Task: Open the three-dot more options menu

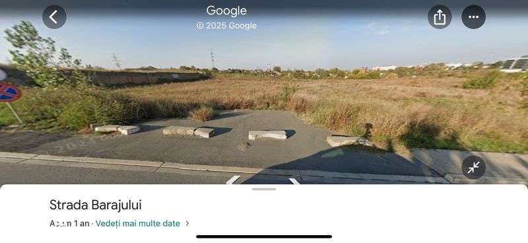Action: [473, 17]
